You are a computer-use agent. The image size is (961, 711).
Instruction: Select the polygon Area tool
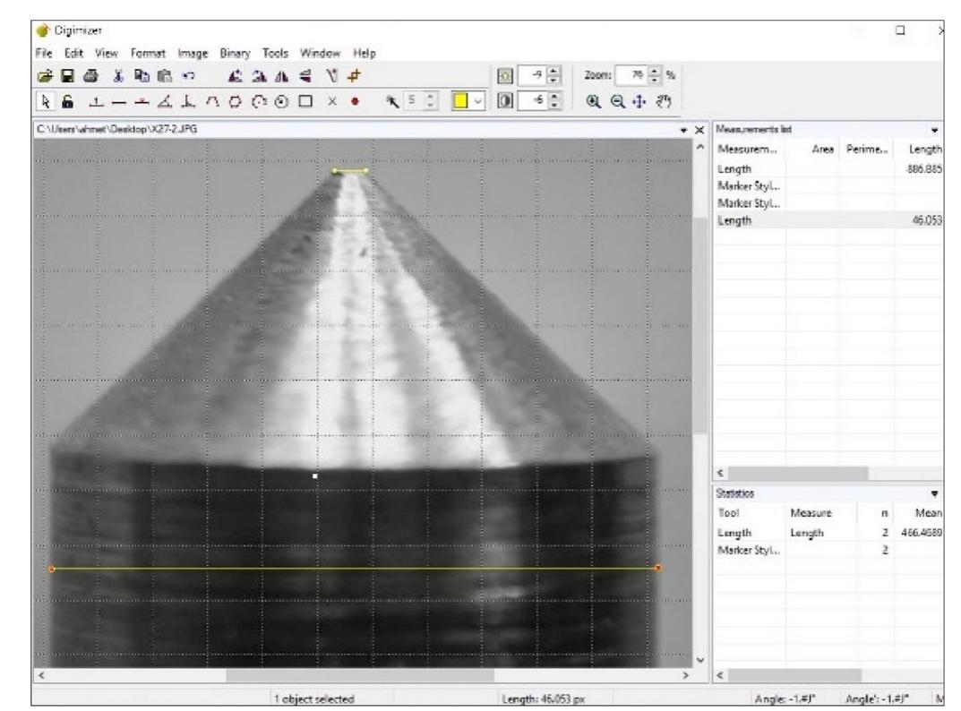[236, 102]
